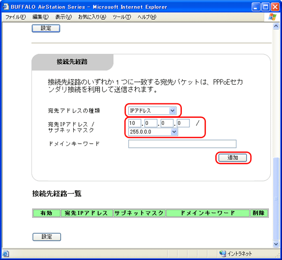Minimize the Internet Explorer window
Screen dimensions: 282x260
tap(256, 7)
